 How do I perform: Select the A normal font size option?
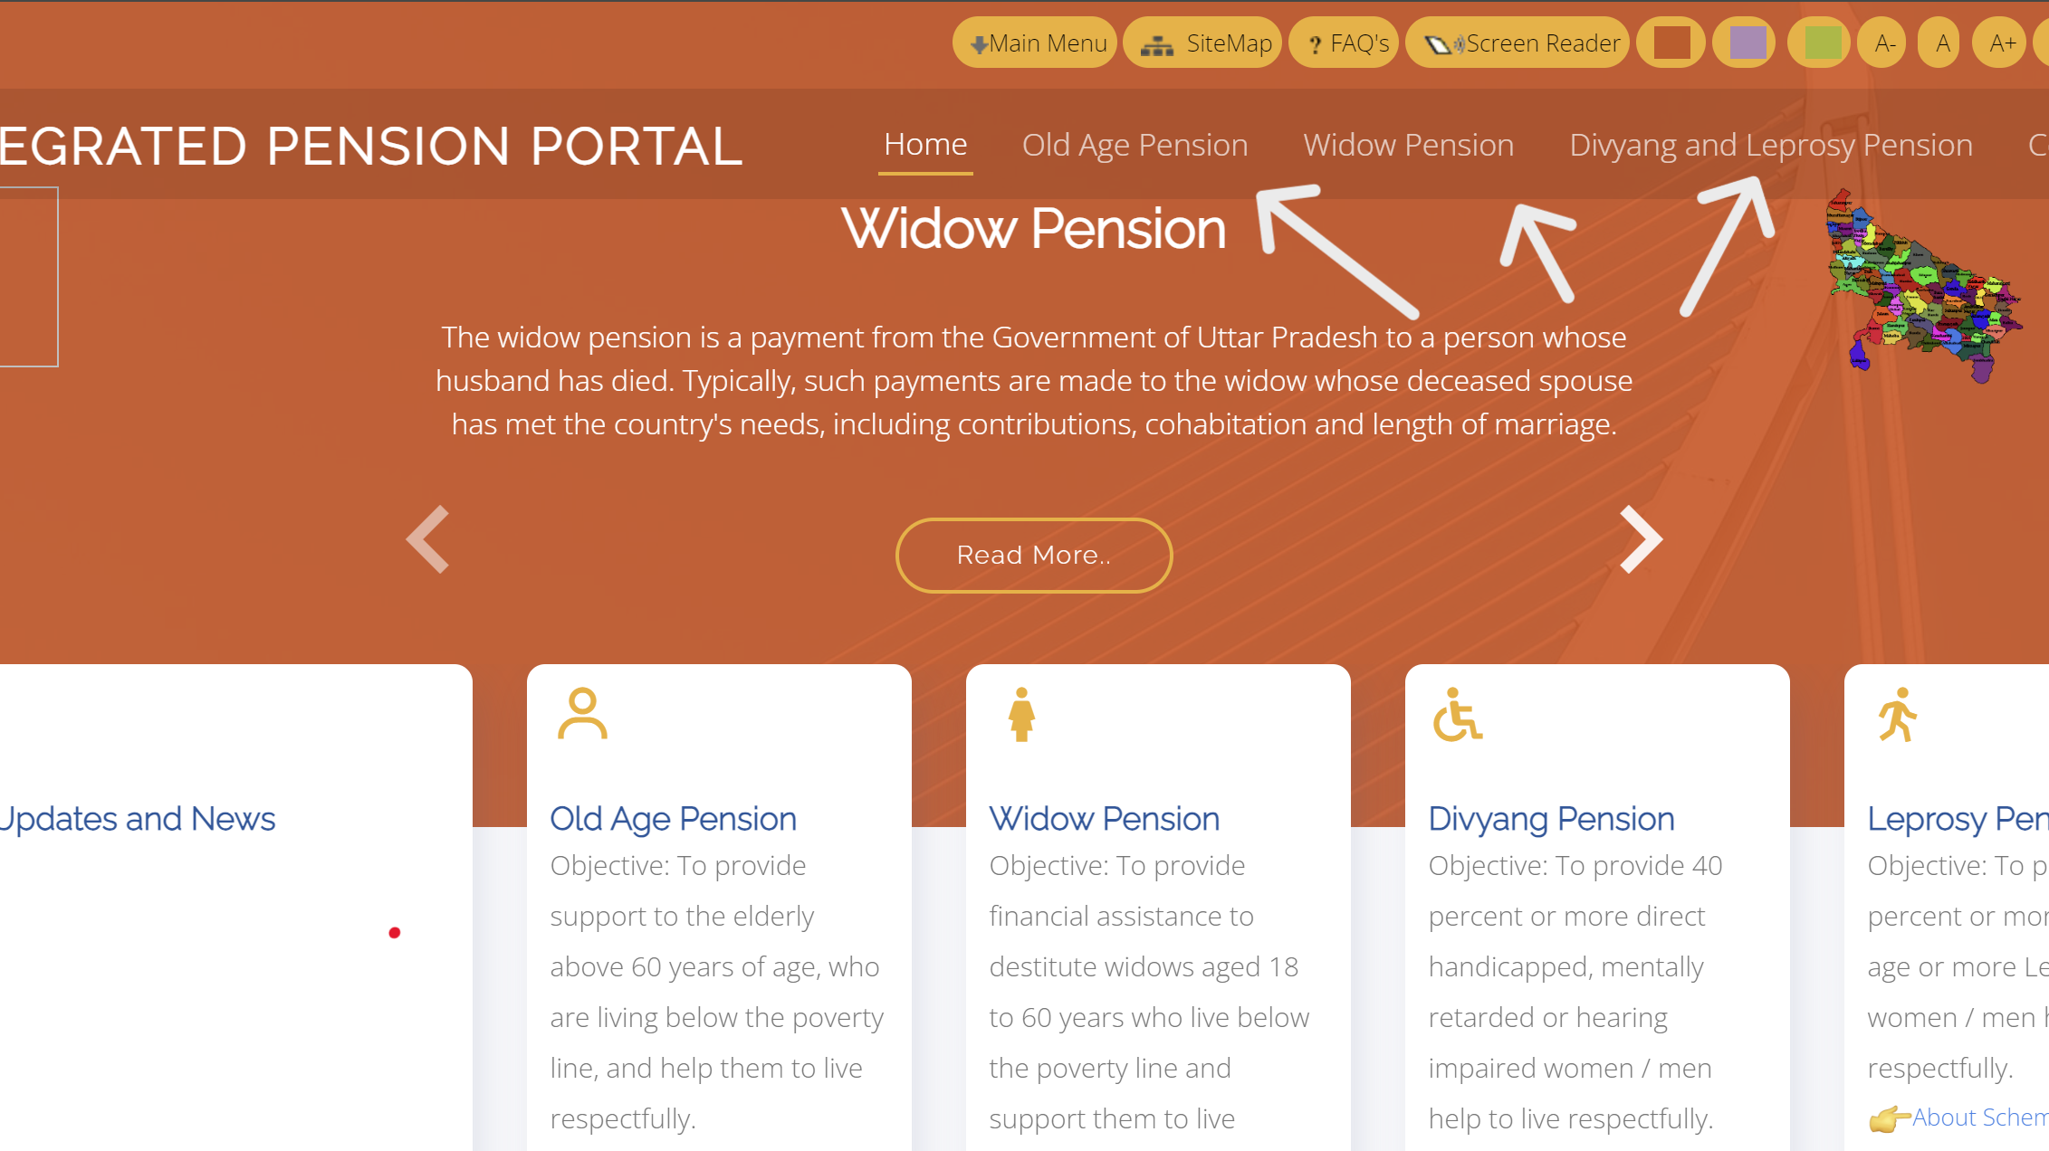point(1942,43)
